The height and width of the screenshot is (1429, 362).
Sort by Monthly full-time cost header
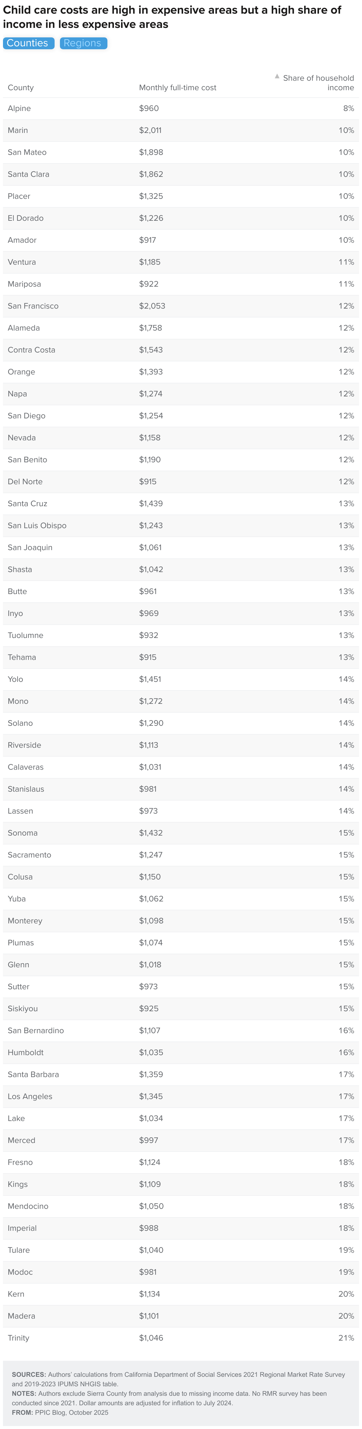[x=177, y=88]
